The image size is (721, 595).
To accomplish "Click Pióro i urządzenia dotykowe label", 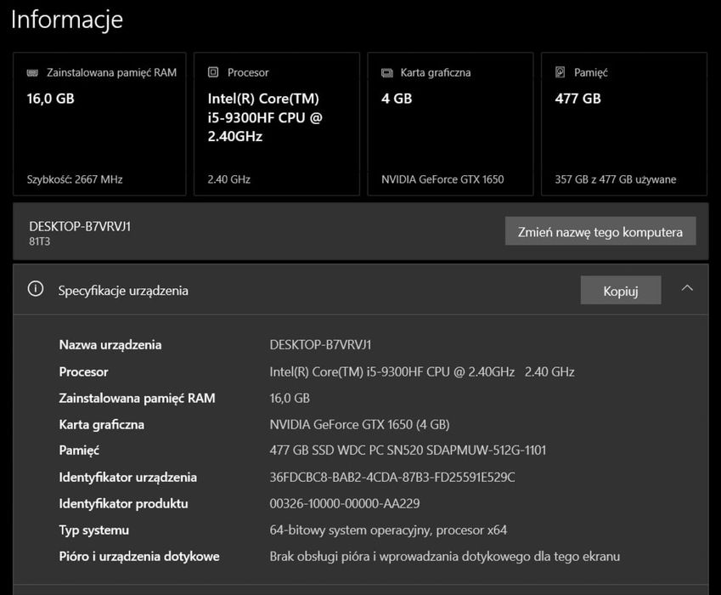I will [x=139, y=557].
